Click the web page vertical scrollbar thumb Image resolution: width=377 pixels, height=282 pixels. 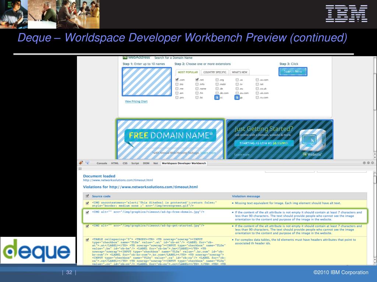375,92
